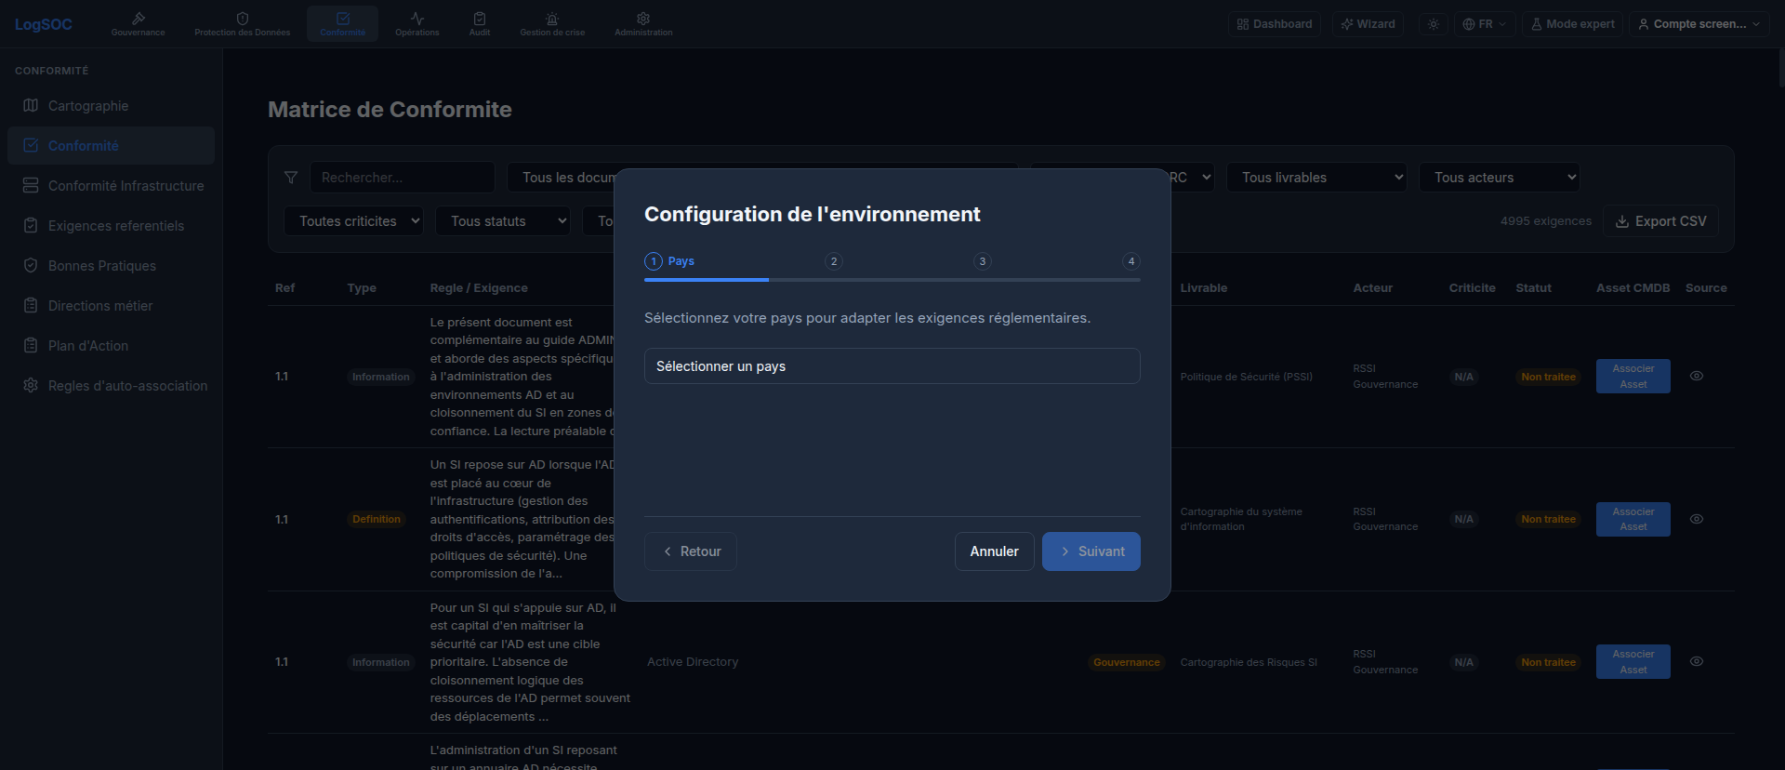Select the Conformité top navigation icon
This screenshot has width=1785, height=770.
click(343, 19)
